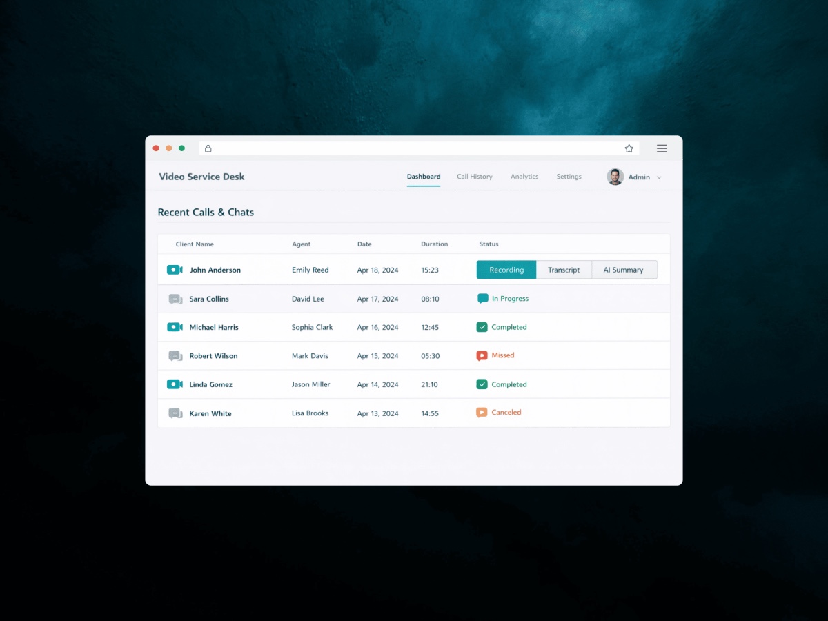Open the Recording for John Anderson's call
828x621 pixels.
(506, 270)
